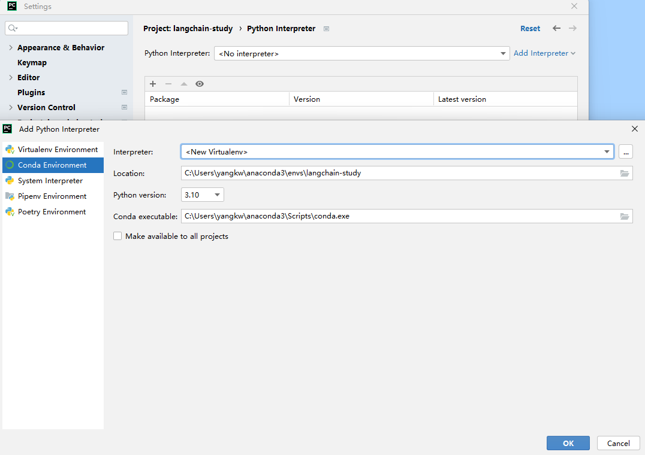The image size is (645, 455).
Task: Click the Package column header
Action: (217, 99)
